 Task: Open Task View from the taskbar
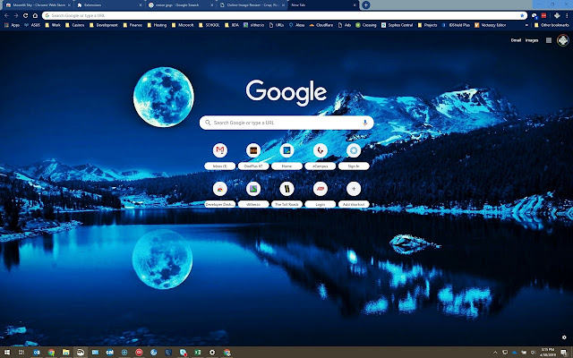click(21, 353)
